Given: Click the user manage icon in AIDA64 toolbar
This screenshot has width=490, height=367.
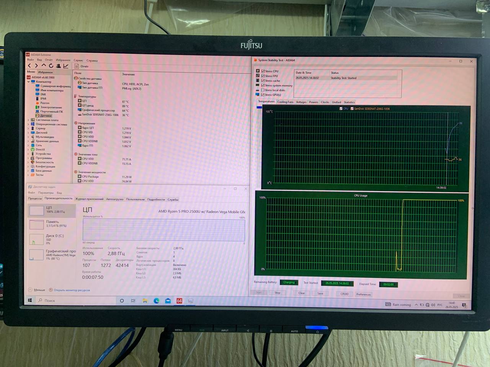Looking at the screenshot, I should 58,66.
